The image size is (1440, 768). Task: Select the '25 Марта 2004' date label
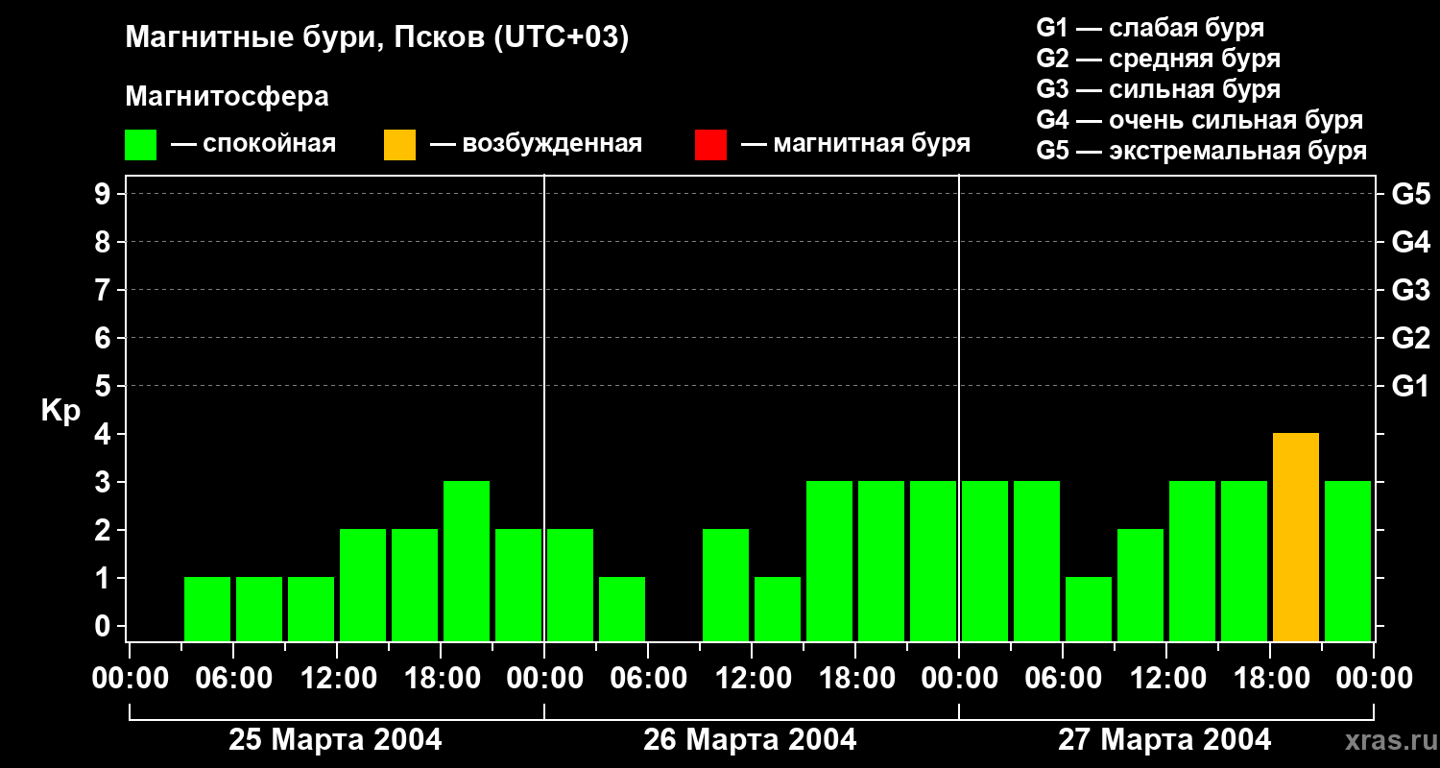pyautogui.click(x=335, y=740)
